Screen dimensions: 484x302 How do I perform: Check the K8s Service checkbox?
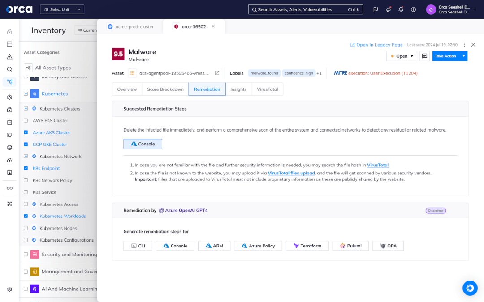pos(26,192)
